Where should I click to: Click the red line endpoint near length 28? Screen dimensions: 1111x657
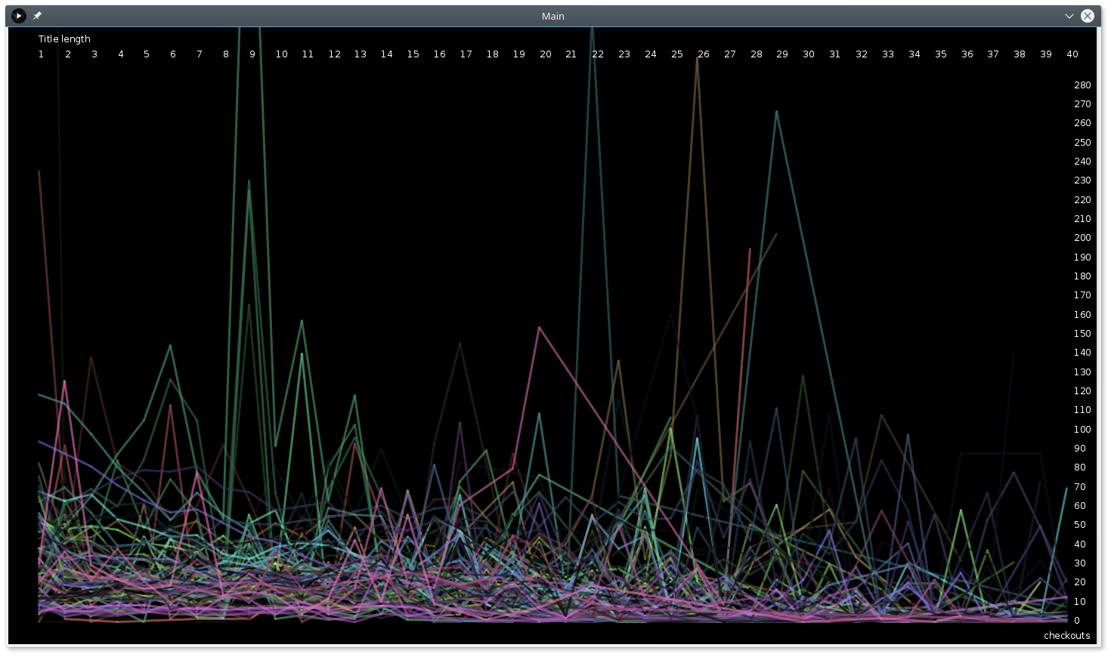[750, 248]
